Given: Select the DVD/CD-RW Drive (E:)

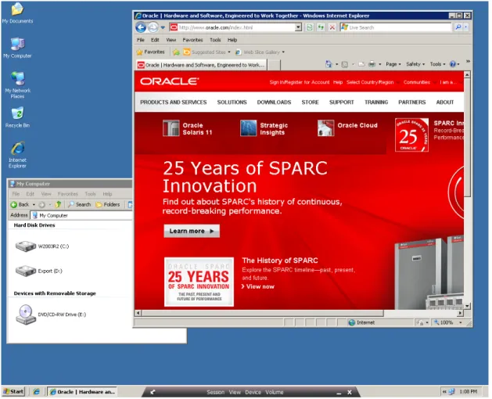Looking at the screenshot, I should pos(51,315).
